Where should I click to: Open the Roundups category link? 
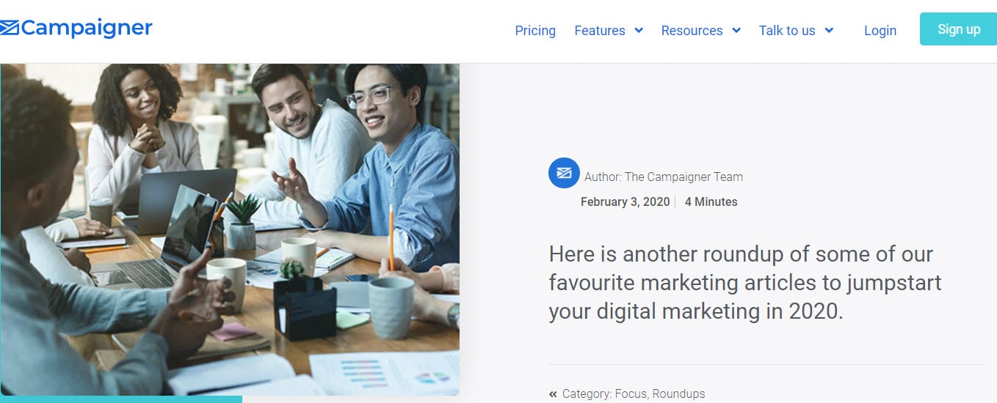(x=678, y=394)
